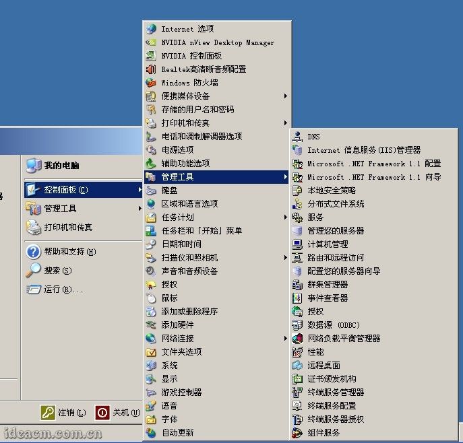Open 运行 from the Start menu
This screenshot has height=443, width=463.
pos(63,289)
